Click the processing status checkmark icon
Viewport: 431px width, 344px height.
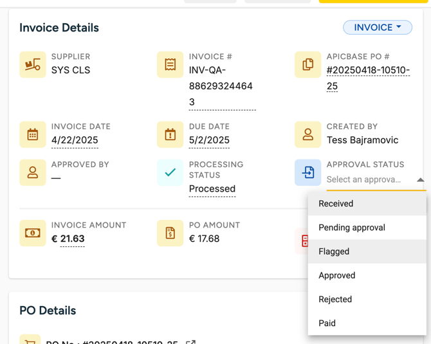pos(170,173)
